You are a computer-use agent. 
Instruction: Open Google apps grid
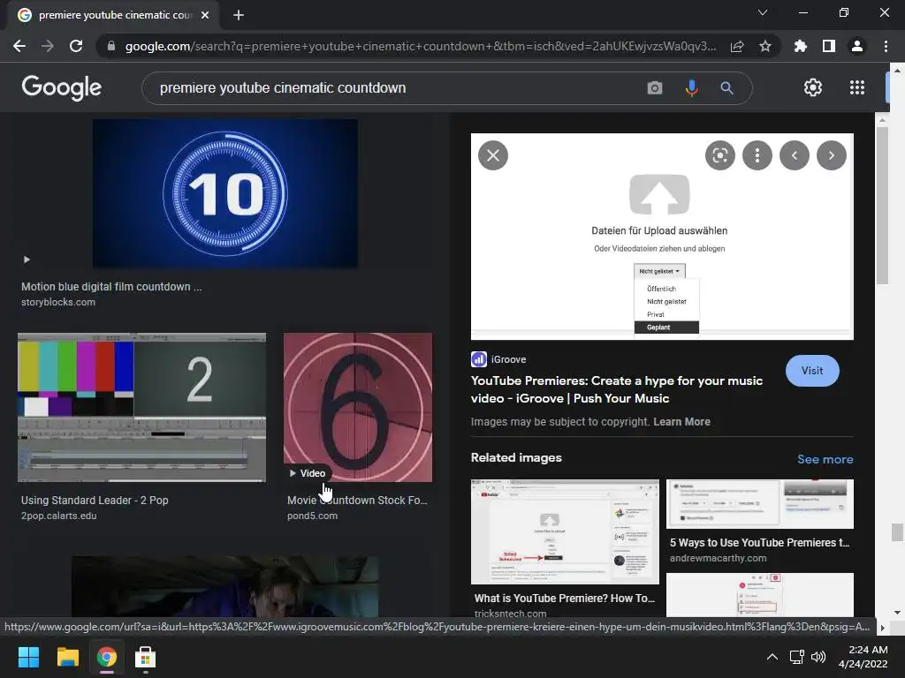point(857,87)
